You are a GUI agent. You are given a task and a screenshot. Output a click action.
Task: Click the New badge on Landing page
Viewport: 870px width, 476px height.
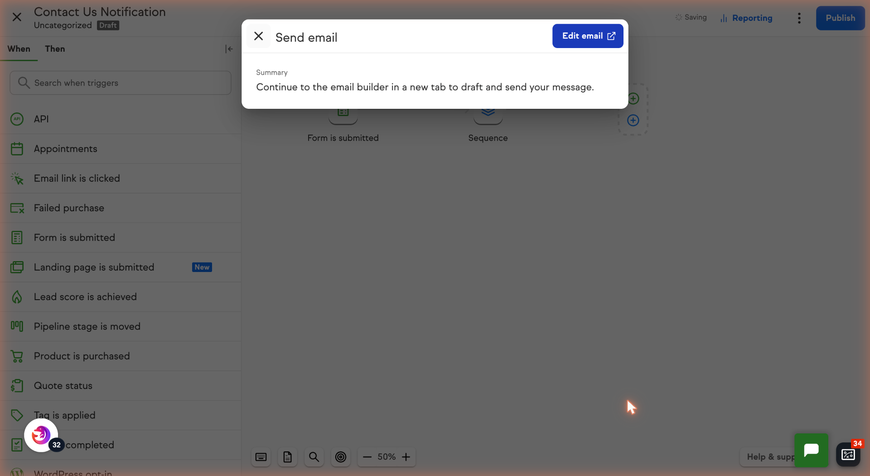(x=202, y=267)
